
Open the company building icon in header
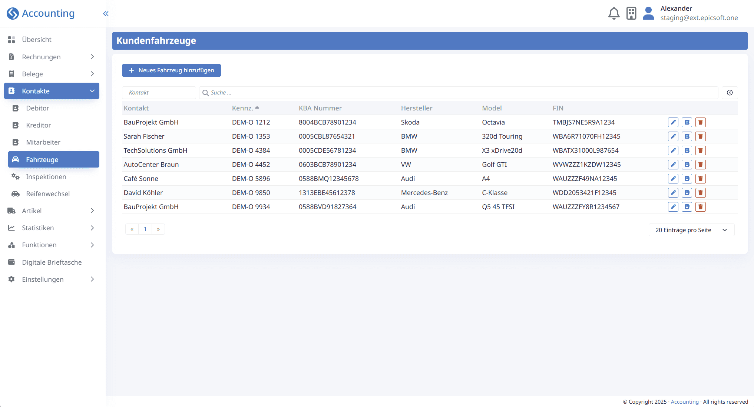[x=631, y=13]
